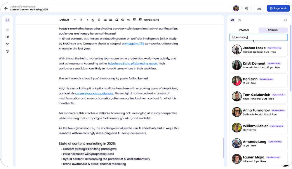
Task: Click Anna Furmanov's profile photo
Action: click(237, 112)
